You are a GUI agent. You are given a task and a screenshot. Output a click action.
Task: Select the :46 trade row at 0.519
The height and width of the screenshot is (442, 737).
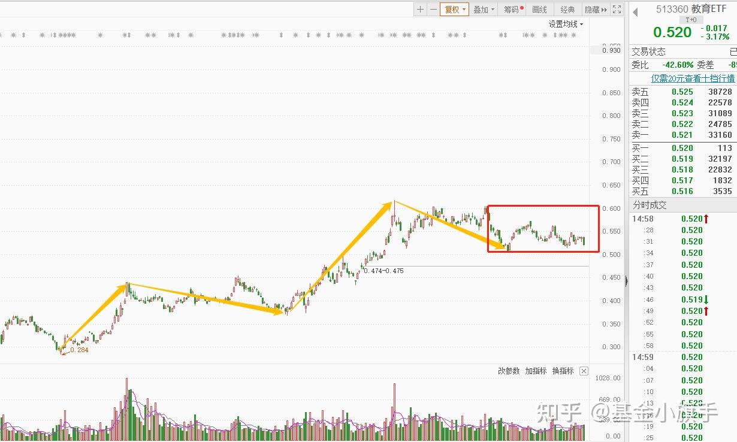tap(683, 299)
